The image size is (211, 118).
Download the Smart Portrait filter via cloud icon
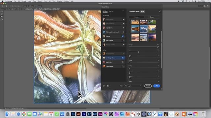tap(124, 19)
